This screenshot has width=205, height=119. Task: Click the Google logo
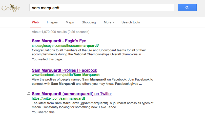(x=11, y=8)
